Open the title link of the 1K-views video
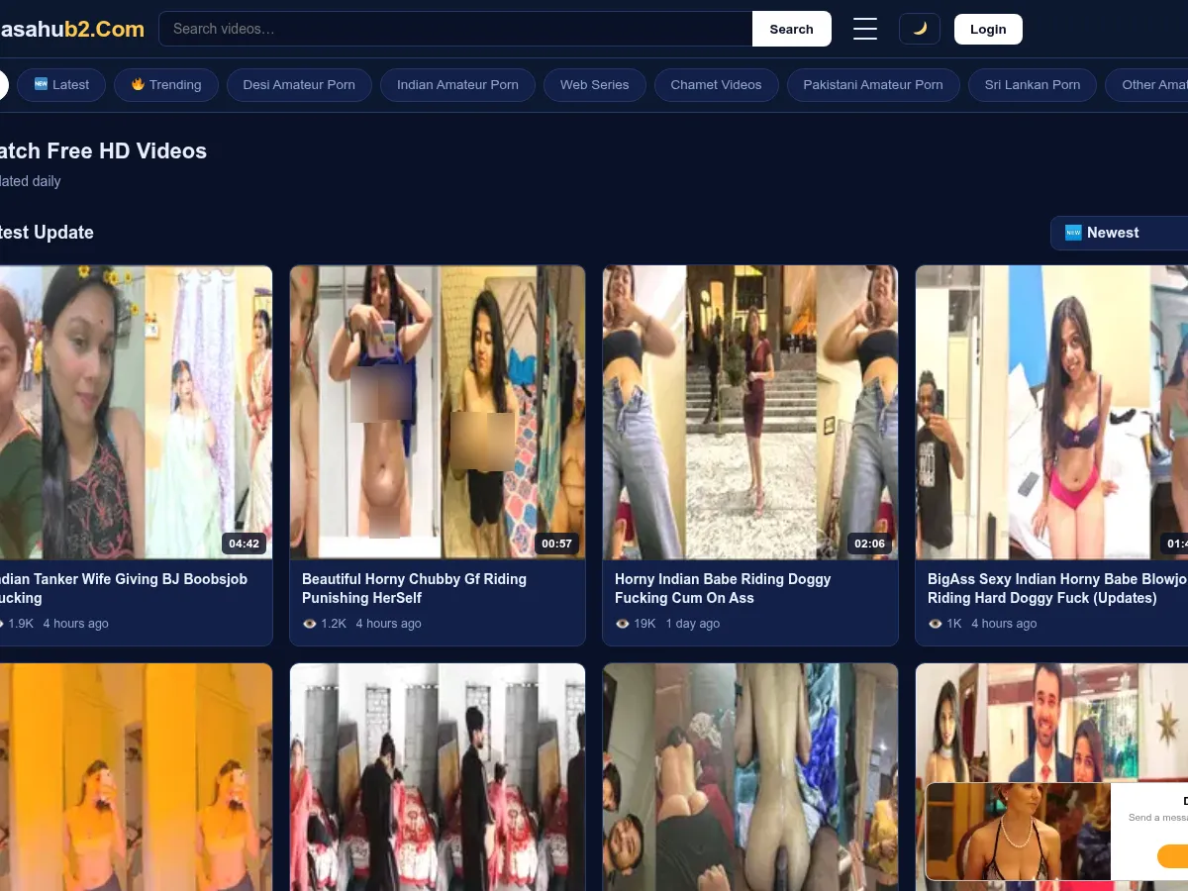The width and height of the screenshot is (1188, 891). click(x=1057, y=588)
